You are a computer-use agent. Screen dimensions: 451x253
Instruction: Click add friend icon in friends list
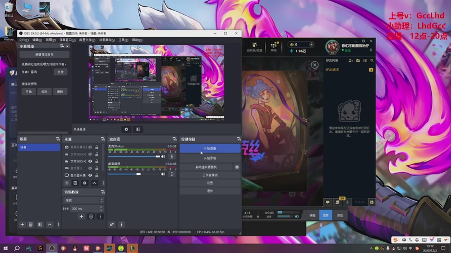point(351,61)
